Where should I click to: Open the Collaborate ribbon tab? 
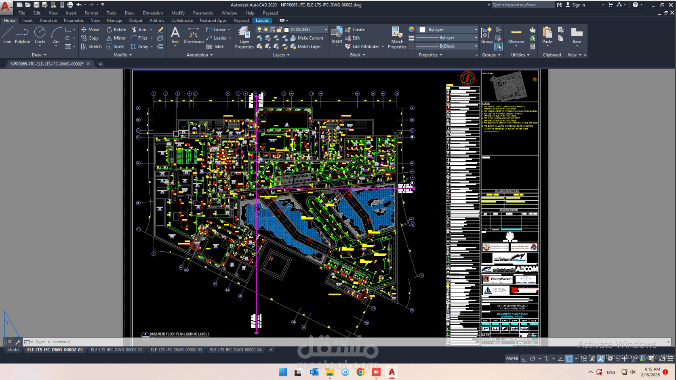tap(182, 21)
